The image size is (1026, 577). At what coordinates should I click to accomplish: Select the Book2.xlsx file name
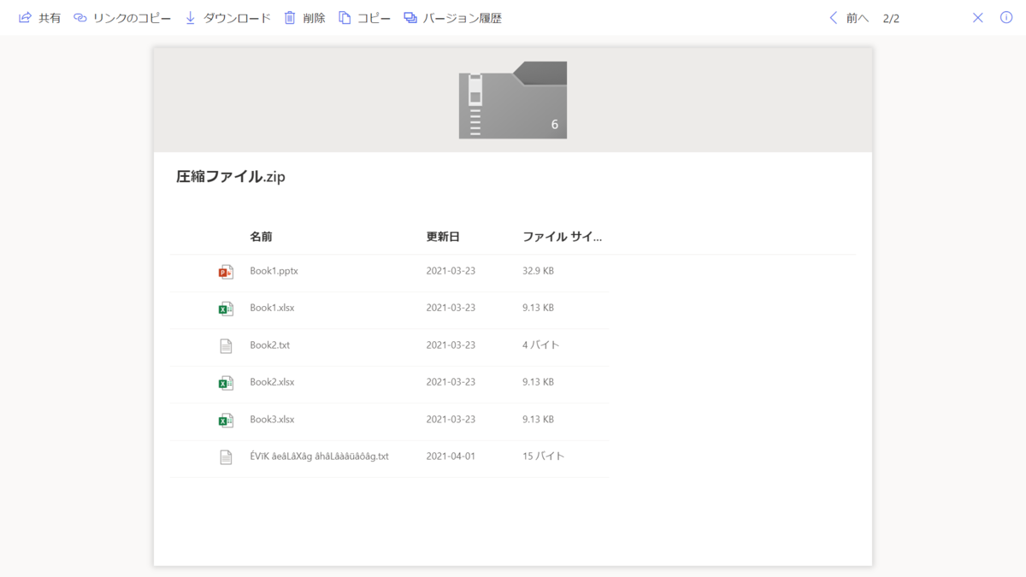click(x=272, y=382)
